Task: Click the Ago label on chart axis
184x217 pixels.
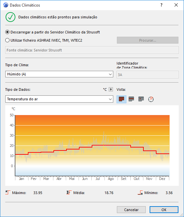Action: [x=111, y=179]
